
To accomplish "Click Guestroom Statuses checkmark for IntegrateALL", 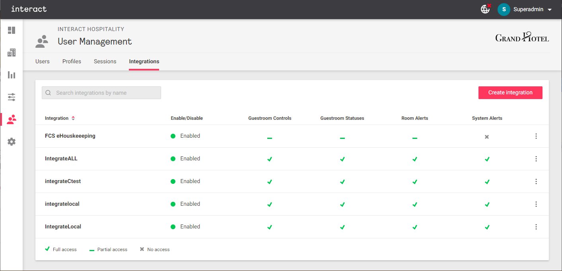I will 342,159.
